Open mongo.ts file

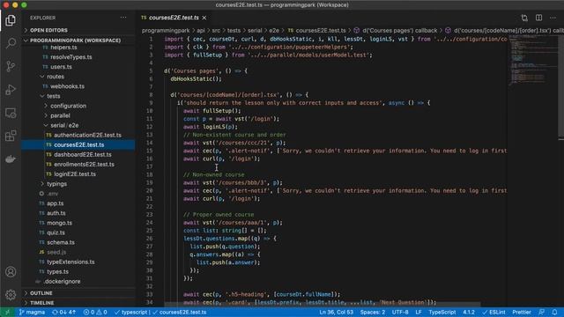pyautogui.click(x=78, y=223)
